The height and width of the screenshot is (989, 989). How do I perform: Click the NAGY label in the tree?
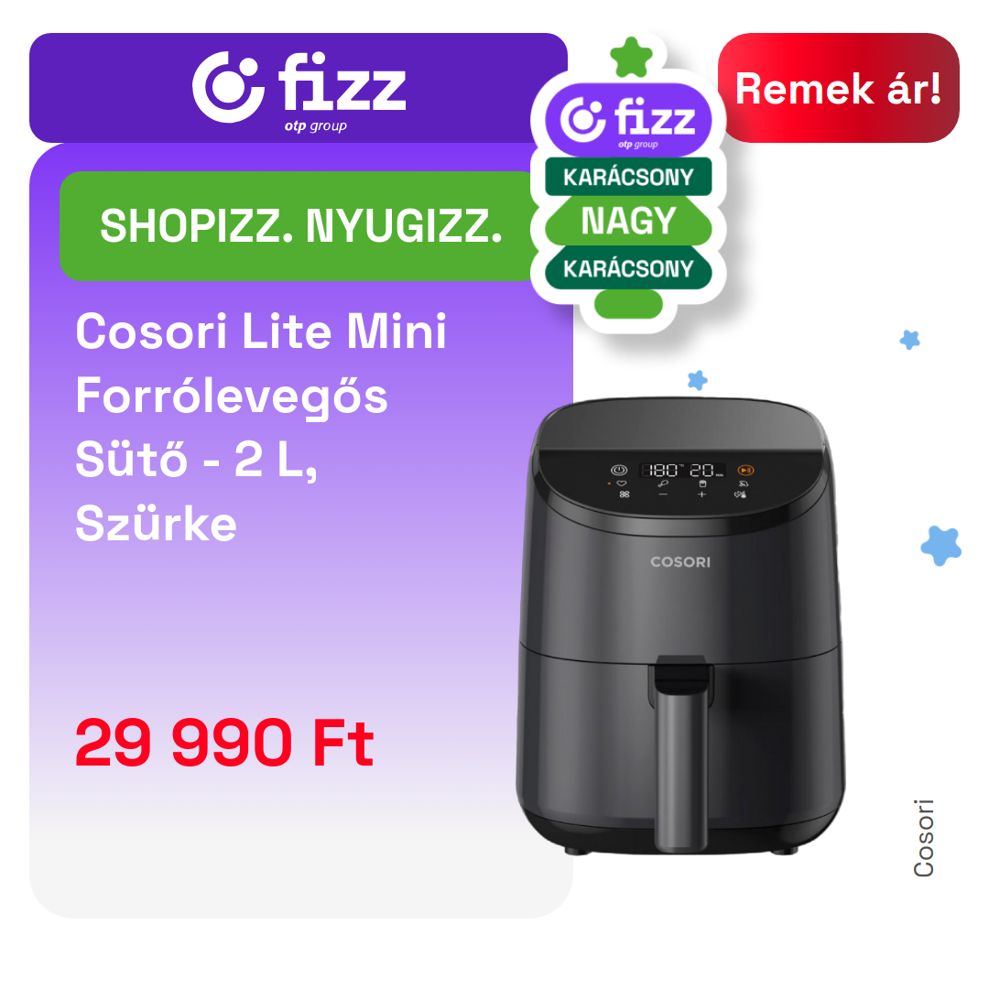coord(628,221)
